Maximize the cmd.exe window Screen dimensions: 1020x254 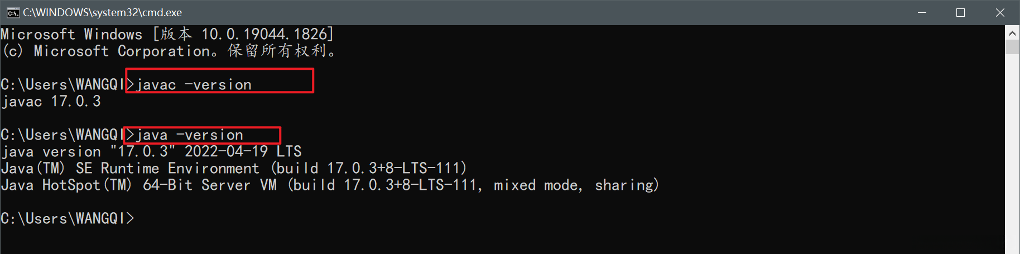(960, 12)
